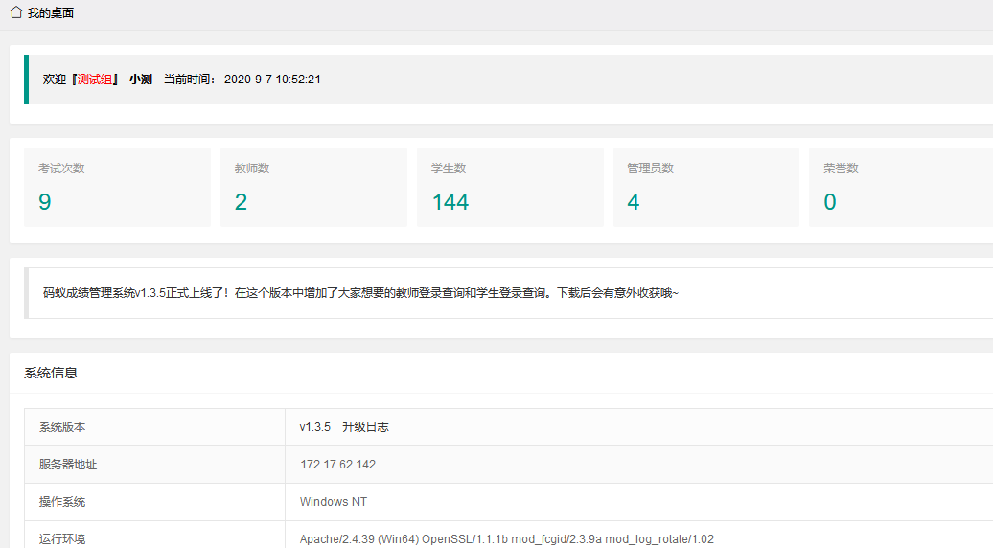Click the v1.3.5 release announcement text
993x548 pixels.
pyautogui.click(x=360, y=293)
